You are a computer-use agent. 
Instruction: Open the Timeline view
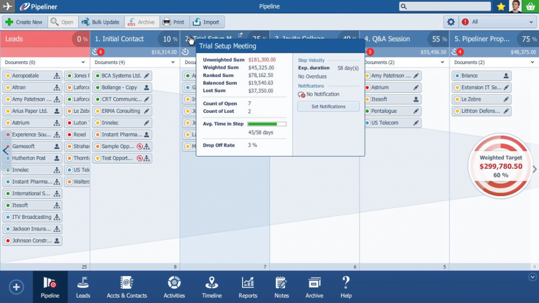click(212, 287)
